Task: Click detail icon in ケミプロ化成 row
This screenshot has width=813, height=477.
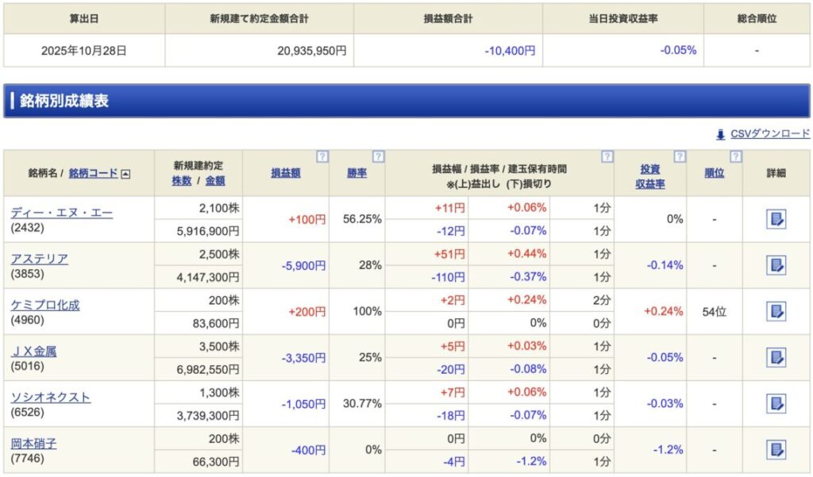Action: point(776,311)
